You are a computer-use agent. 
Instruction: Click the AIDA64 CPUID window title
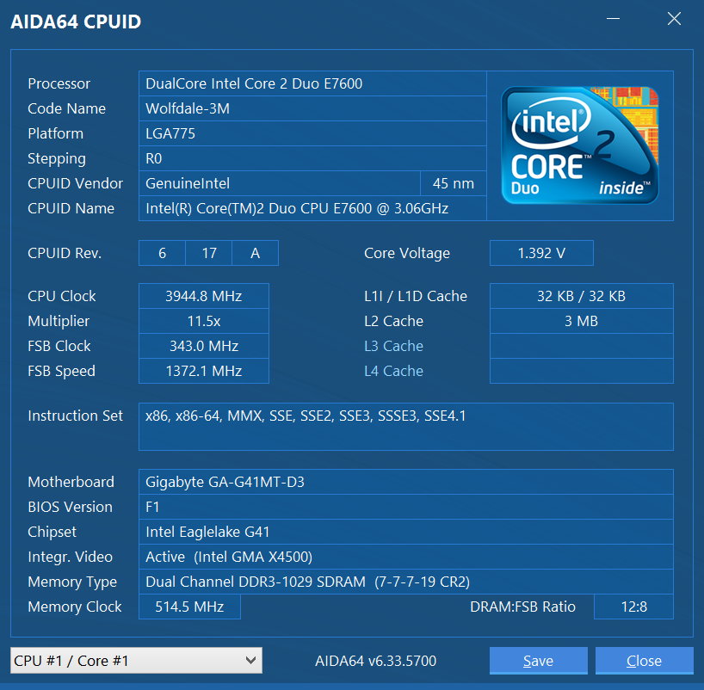(x=76, y=22)
